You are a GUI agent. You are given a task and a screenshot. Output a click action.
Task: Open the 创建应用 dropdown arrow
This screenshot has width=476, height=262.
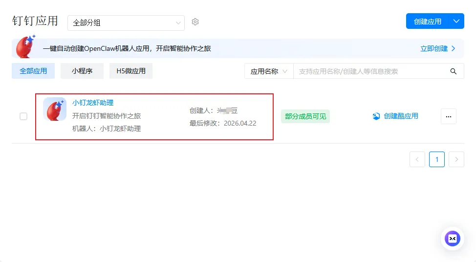[456, 21]
